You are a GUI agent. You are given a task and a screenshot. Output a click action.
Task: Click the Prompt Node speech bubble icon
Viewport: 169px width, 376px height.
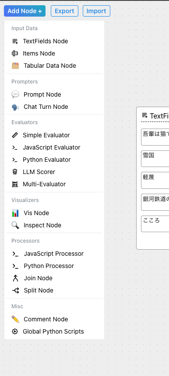(15, 94)
